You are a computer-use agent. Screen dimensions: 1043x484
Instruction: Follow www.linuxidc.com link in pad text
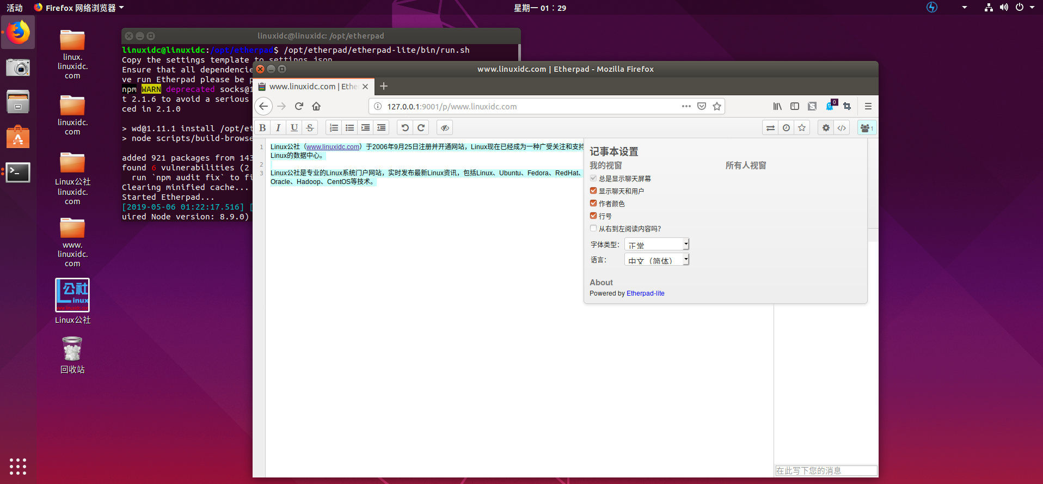pos(333,147)
